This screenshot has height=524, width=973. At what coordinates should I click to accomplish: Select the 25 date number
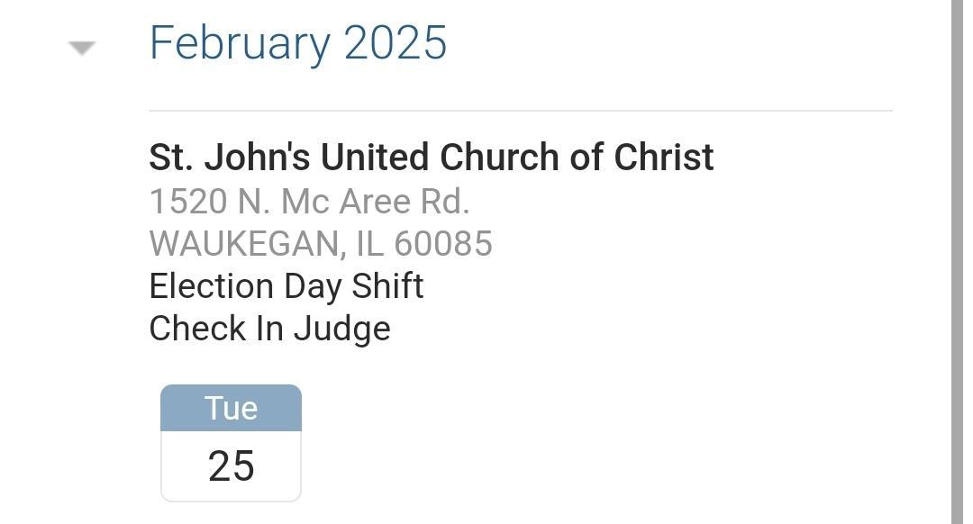pos(231,465)
